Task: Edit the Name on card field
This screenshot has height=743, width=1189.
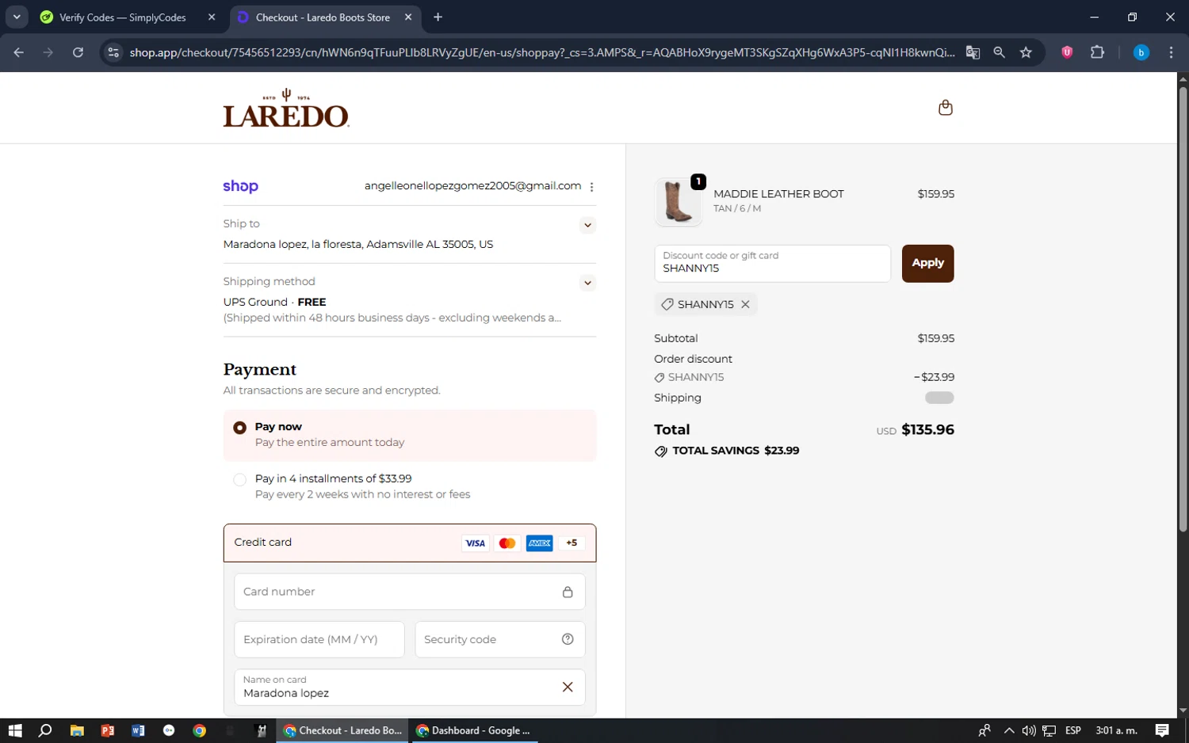Action: pyautogui.click(x=409, y=687)
